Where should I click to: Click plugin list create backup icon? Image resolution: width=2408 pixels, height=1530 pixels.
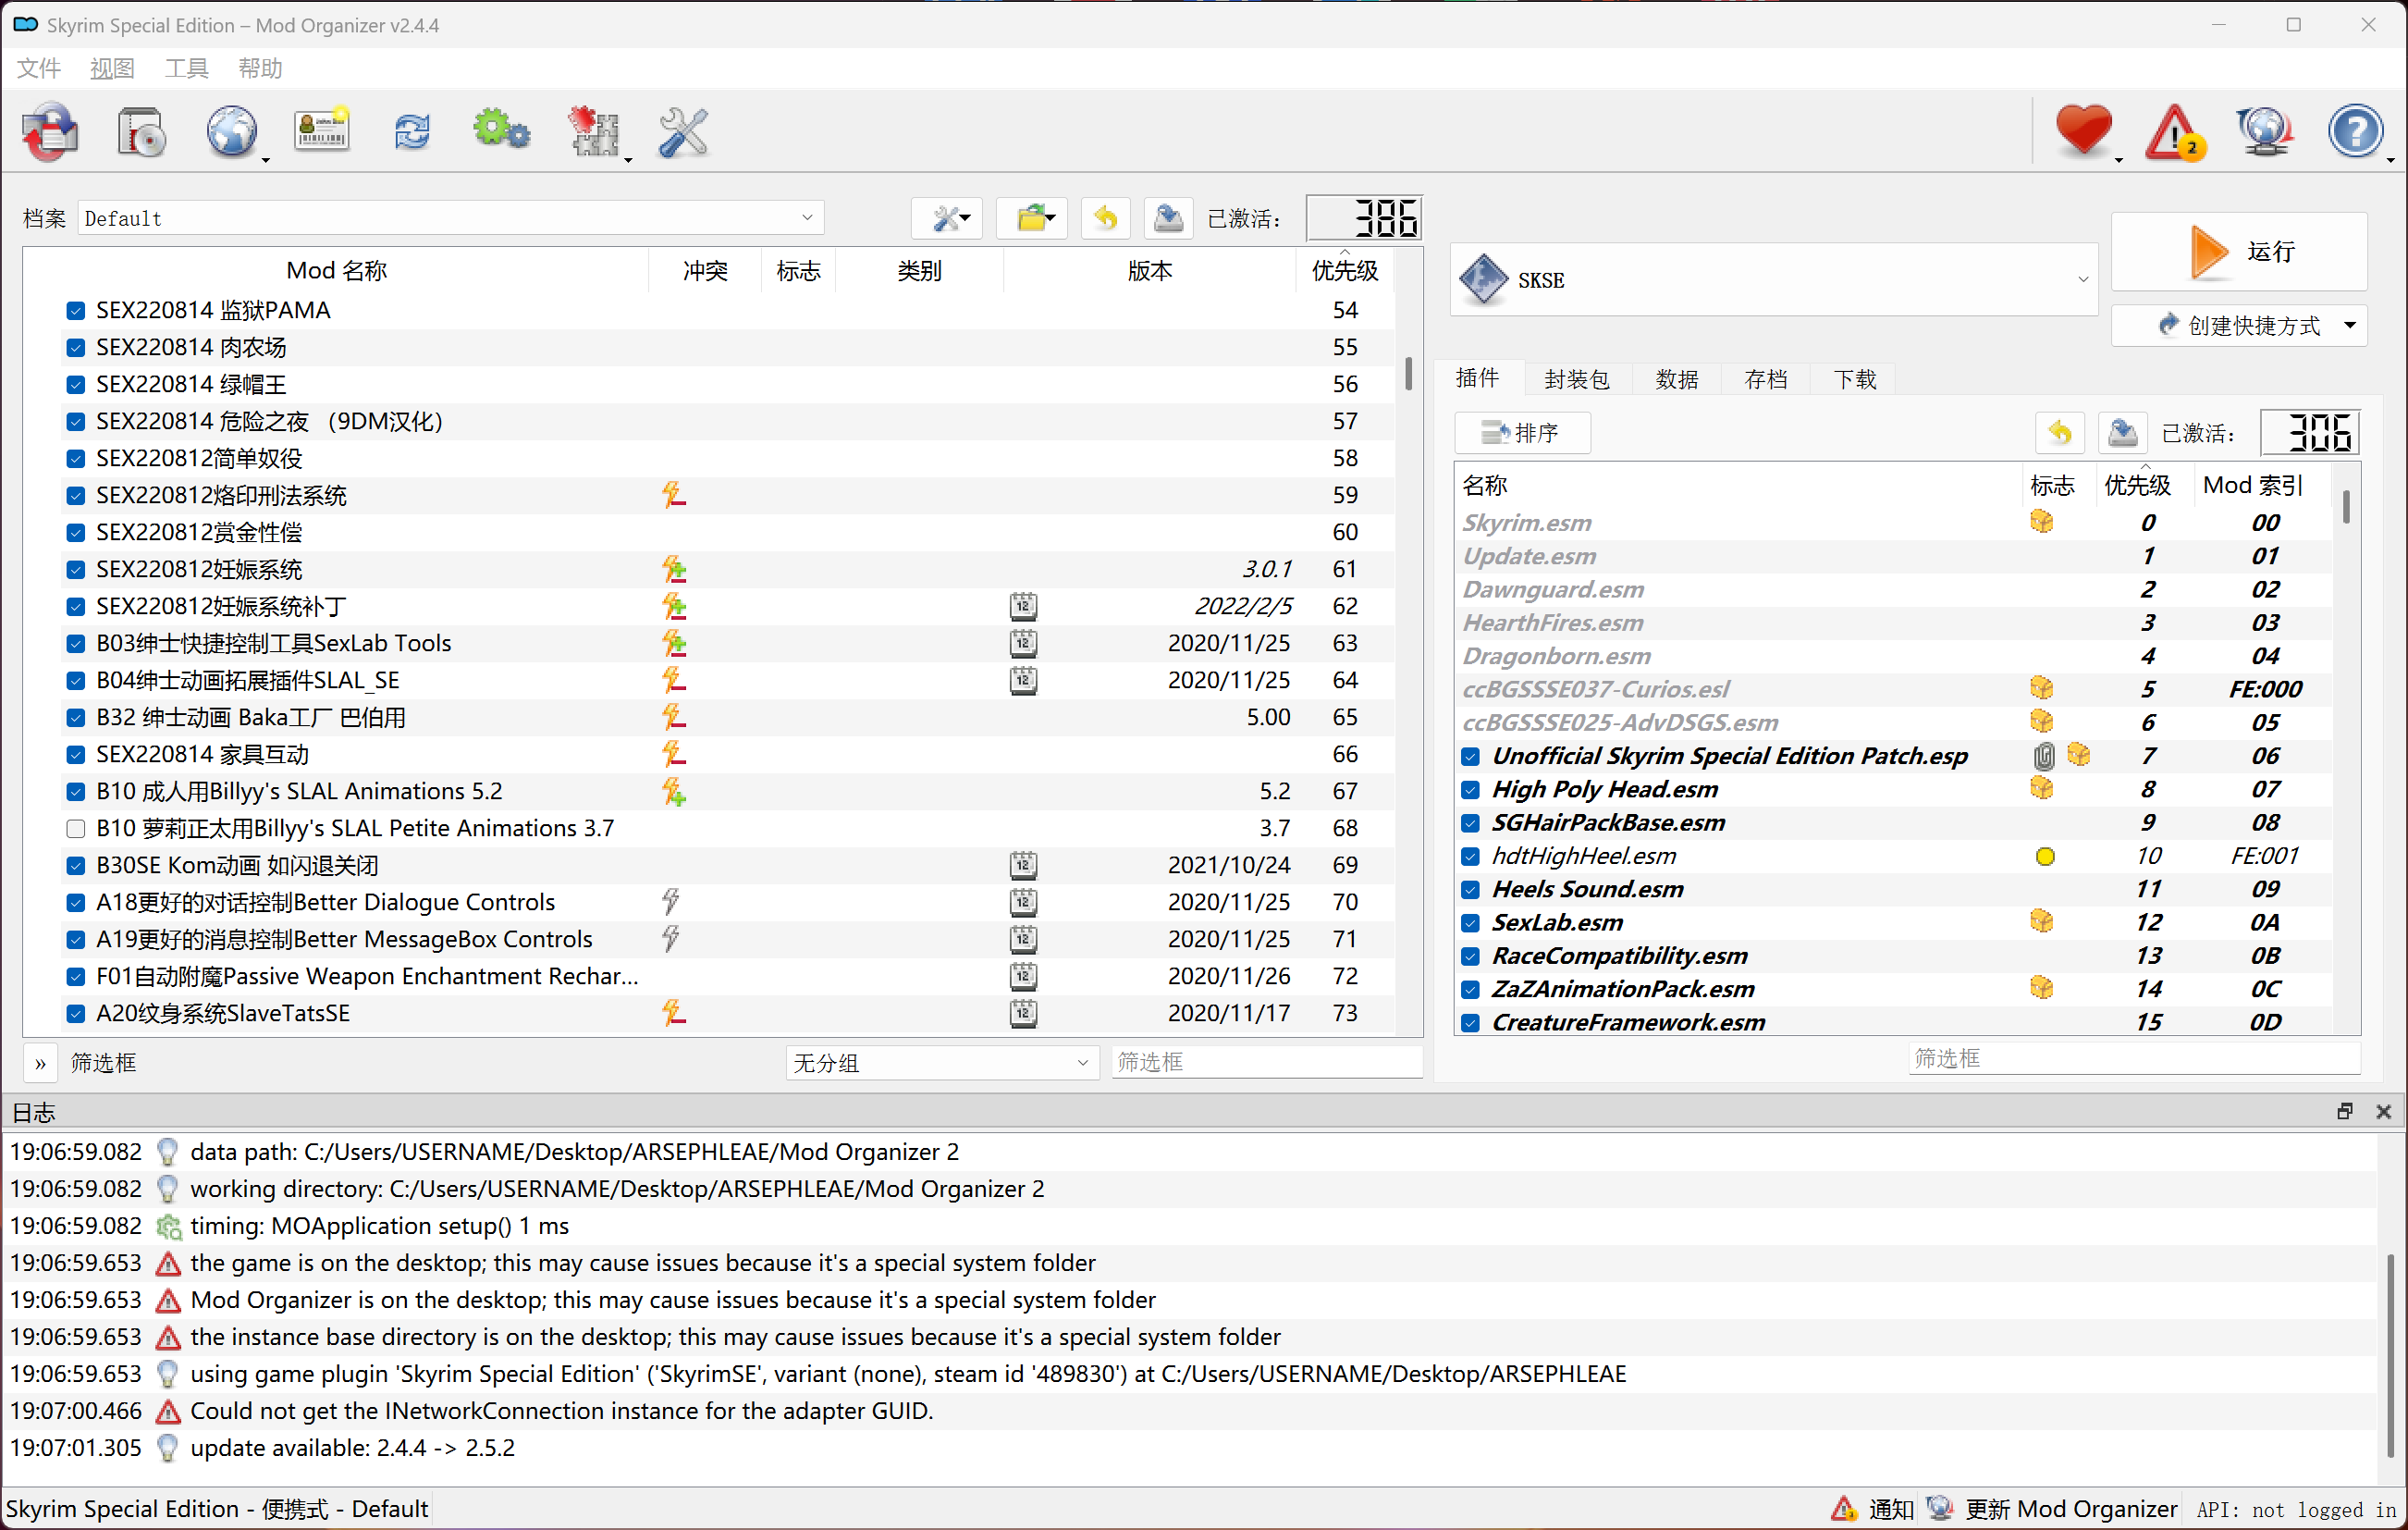click(2122, 433)
